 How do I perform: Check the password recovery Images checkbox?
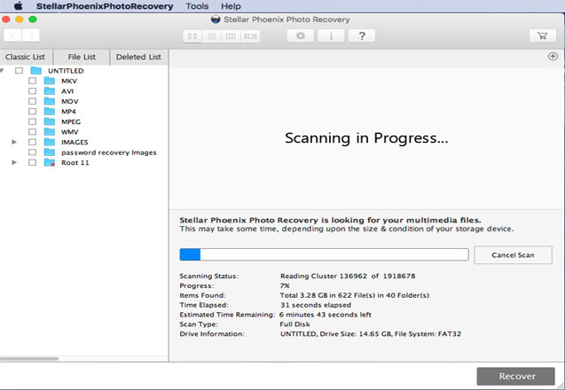point(33,152)
